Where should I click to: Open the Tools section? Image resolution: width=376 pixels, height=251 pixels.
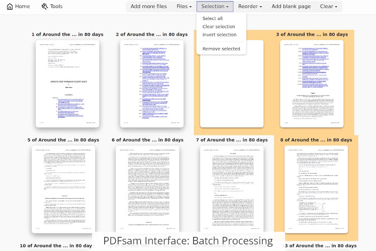tap(52, 7)
